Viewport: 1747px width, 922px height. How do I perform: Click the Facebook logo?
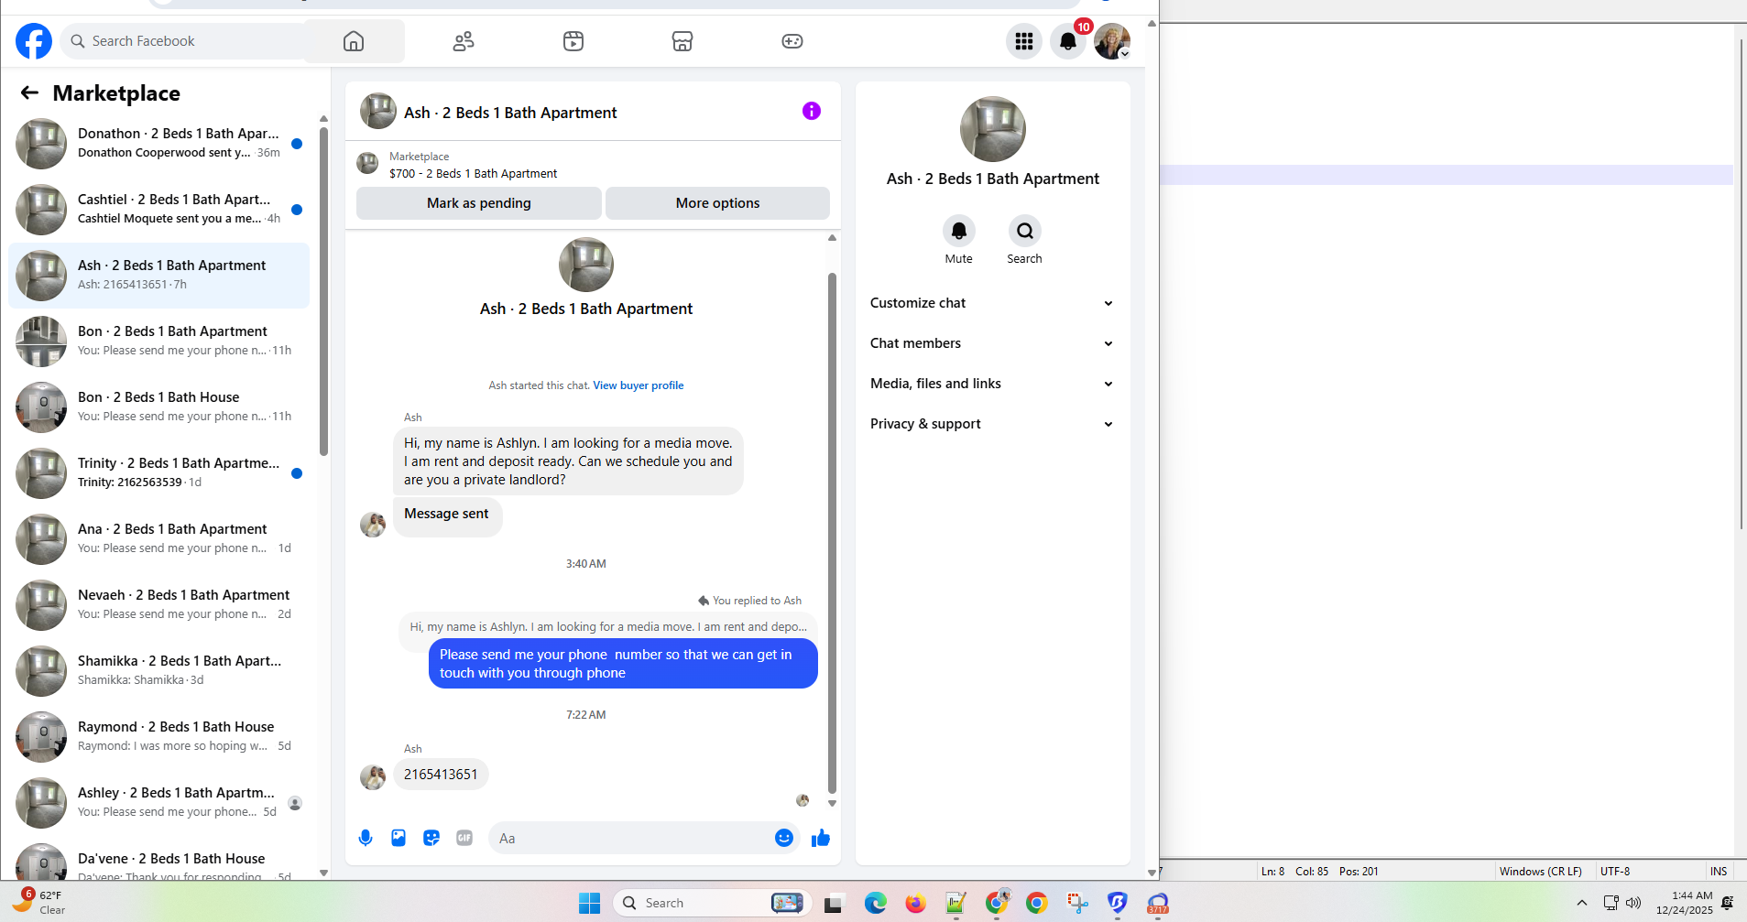coord(34,41)
